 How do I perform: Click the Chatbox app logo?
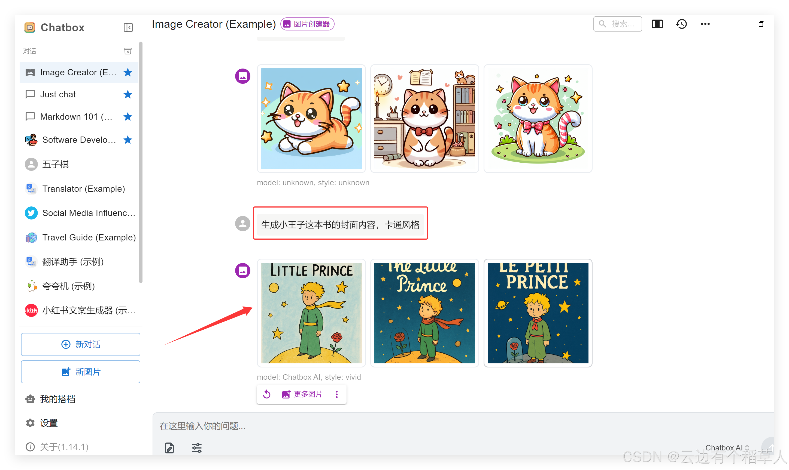tap(30, 27)
